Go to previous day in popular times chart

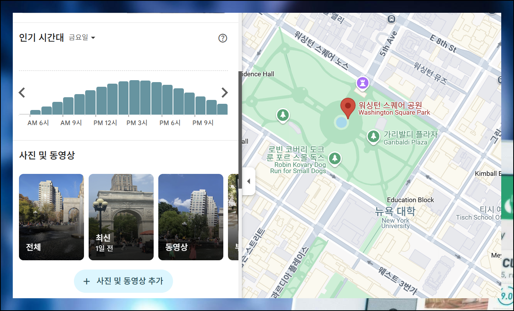22,93
